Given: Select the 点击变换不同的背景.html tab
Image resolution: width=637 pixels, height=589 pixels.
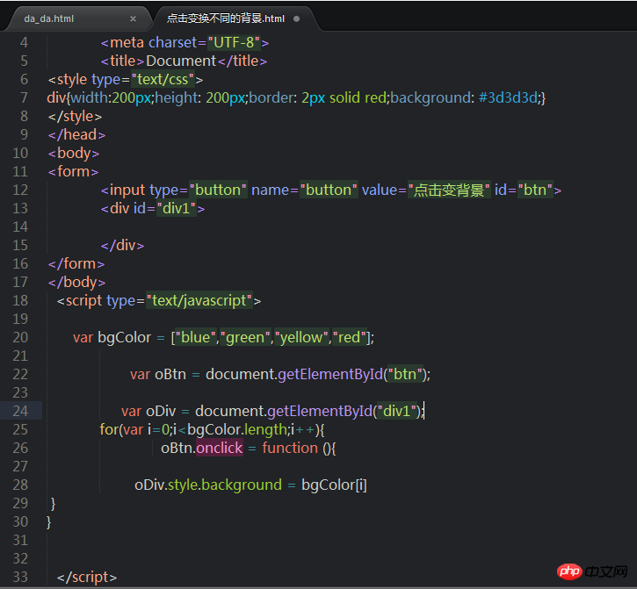Looking at the screenshot, I should point(226,18).
